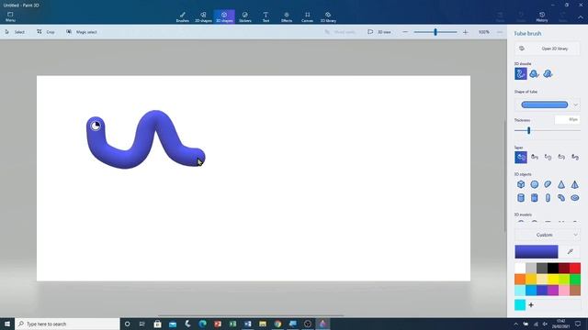
Task: Open the Microsoft Store from taskbar
Action: [157, 324]
